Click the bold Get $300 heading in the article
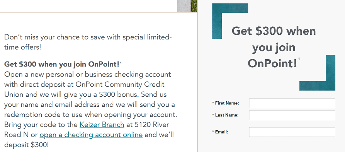Viewport: 345px width, 152px height. (x=62, y=64)
